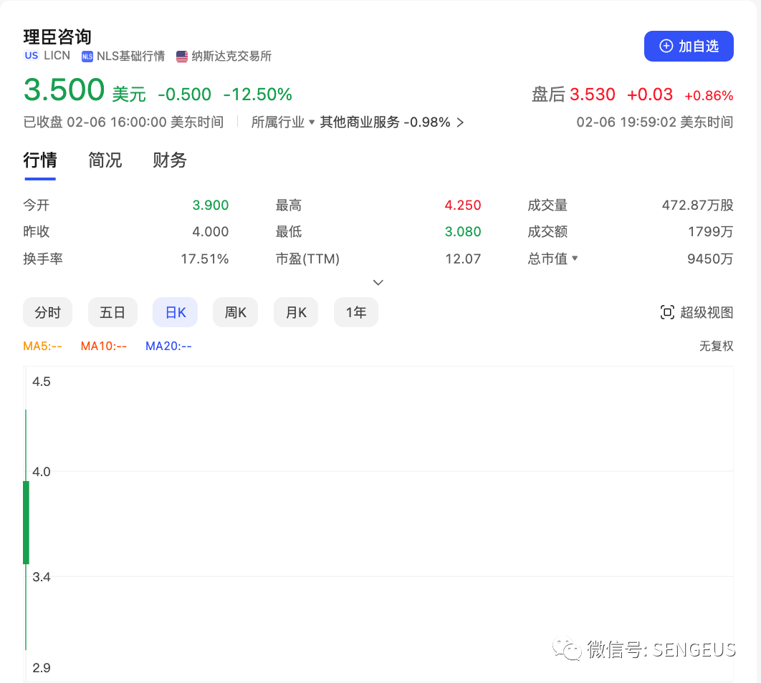Click the green daily candlestick
761x683 pixels.
tap(27, 523)
